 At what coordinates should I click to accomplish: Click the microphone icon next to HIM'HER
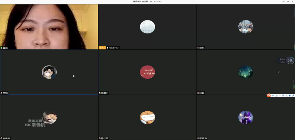click(x=107, y=48)
